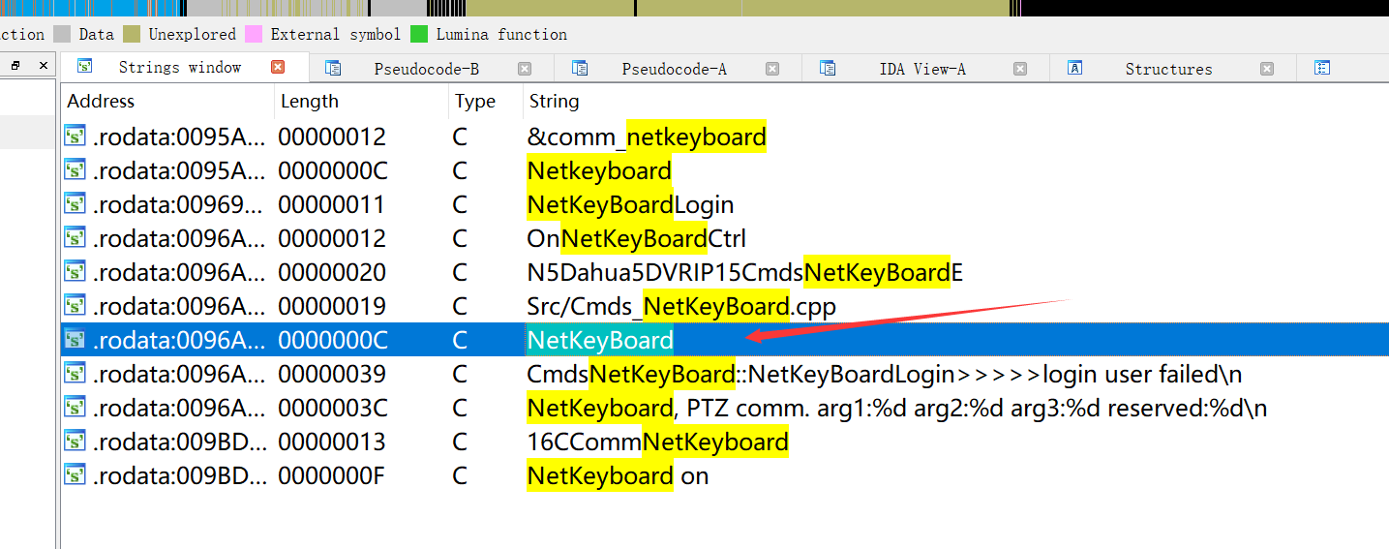Click the Strings window tab icon
The width and height of the screenshot is (1389, 549).
point(85,68)
